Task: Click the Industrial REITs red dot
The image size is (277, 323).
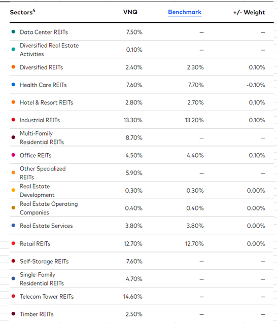Action: point(13,120)
